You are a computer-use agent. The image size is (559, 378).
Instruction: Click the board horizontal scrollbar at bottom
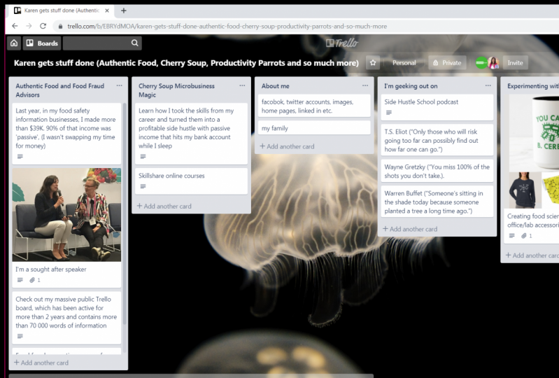[x=191, y=376]
